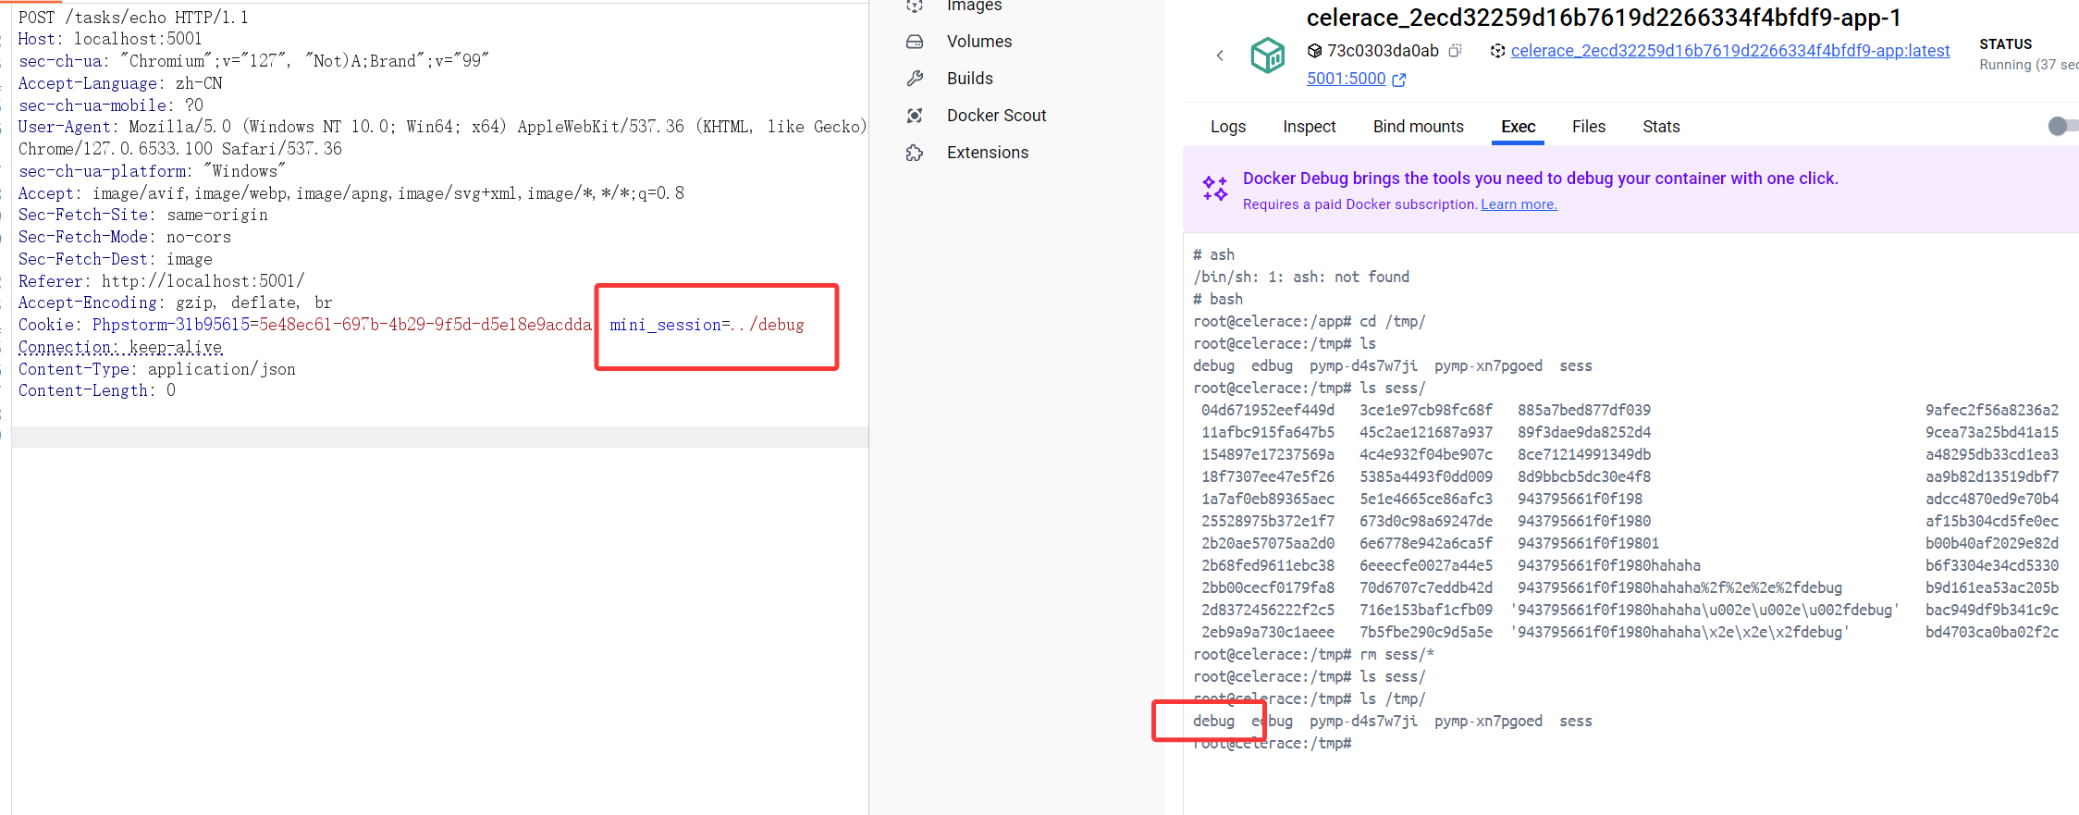Open the 5001:5000 port link
Screen dimensions: 2079x815
[x=1346, y=79]
